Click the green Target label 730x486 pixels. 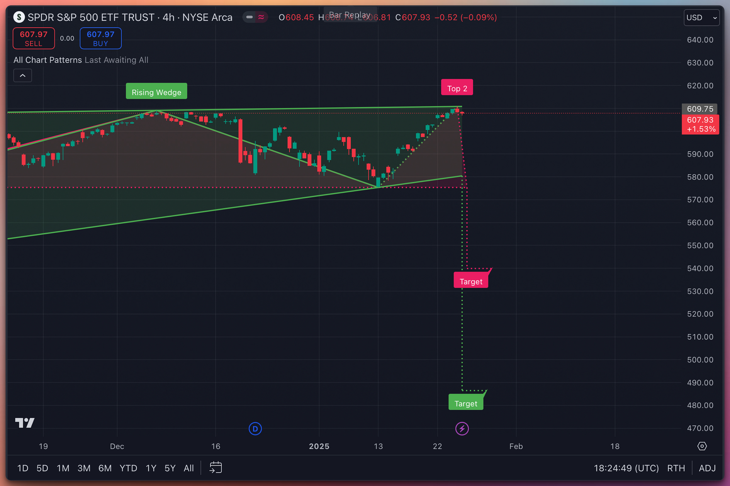tap(466, 402)
